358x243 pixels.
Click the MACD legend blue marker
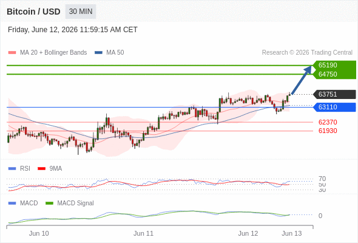(x=12, y=203)
